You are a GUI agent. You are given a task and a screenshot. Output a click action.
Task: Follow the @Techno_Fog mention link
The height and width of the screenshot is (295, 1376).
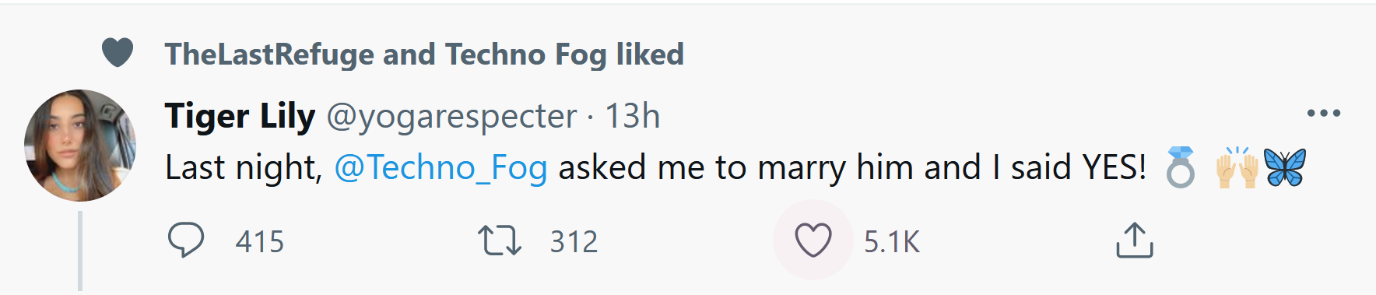(441, 167)
